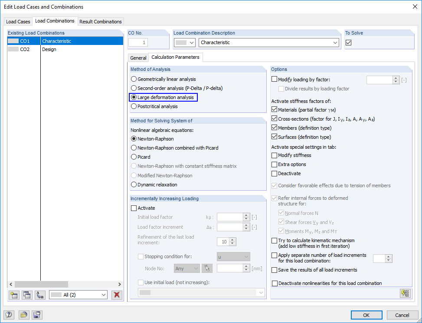
Task: Load default settings folder icon
Action: [24, 315]
